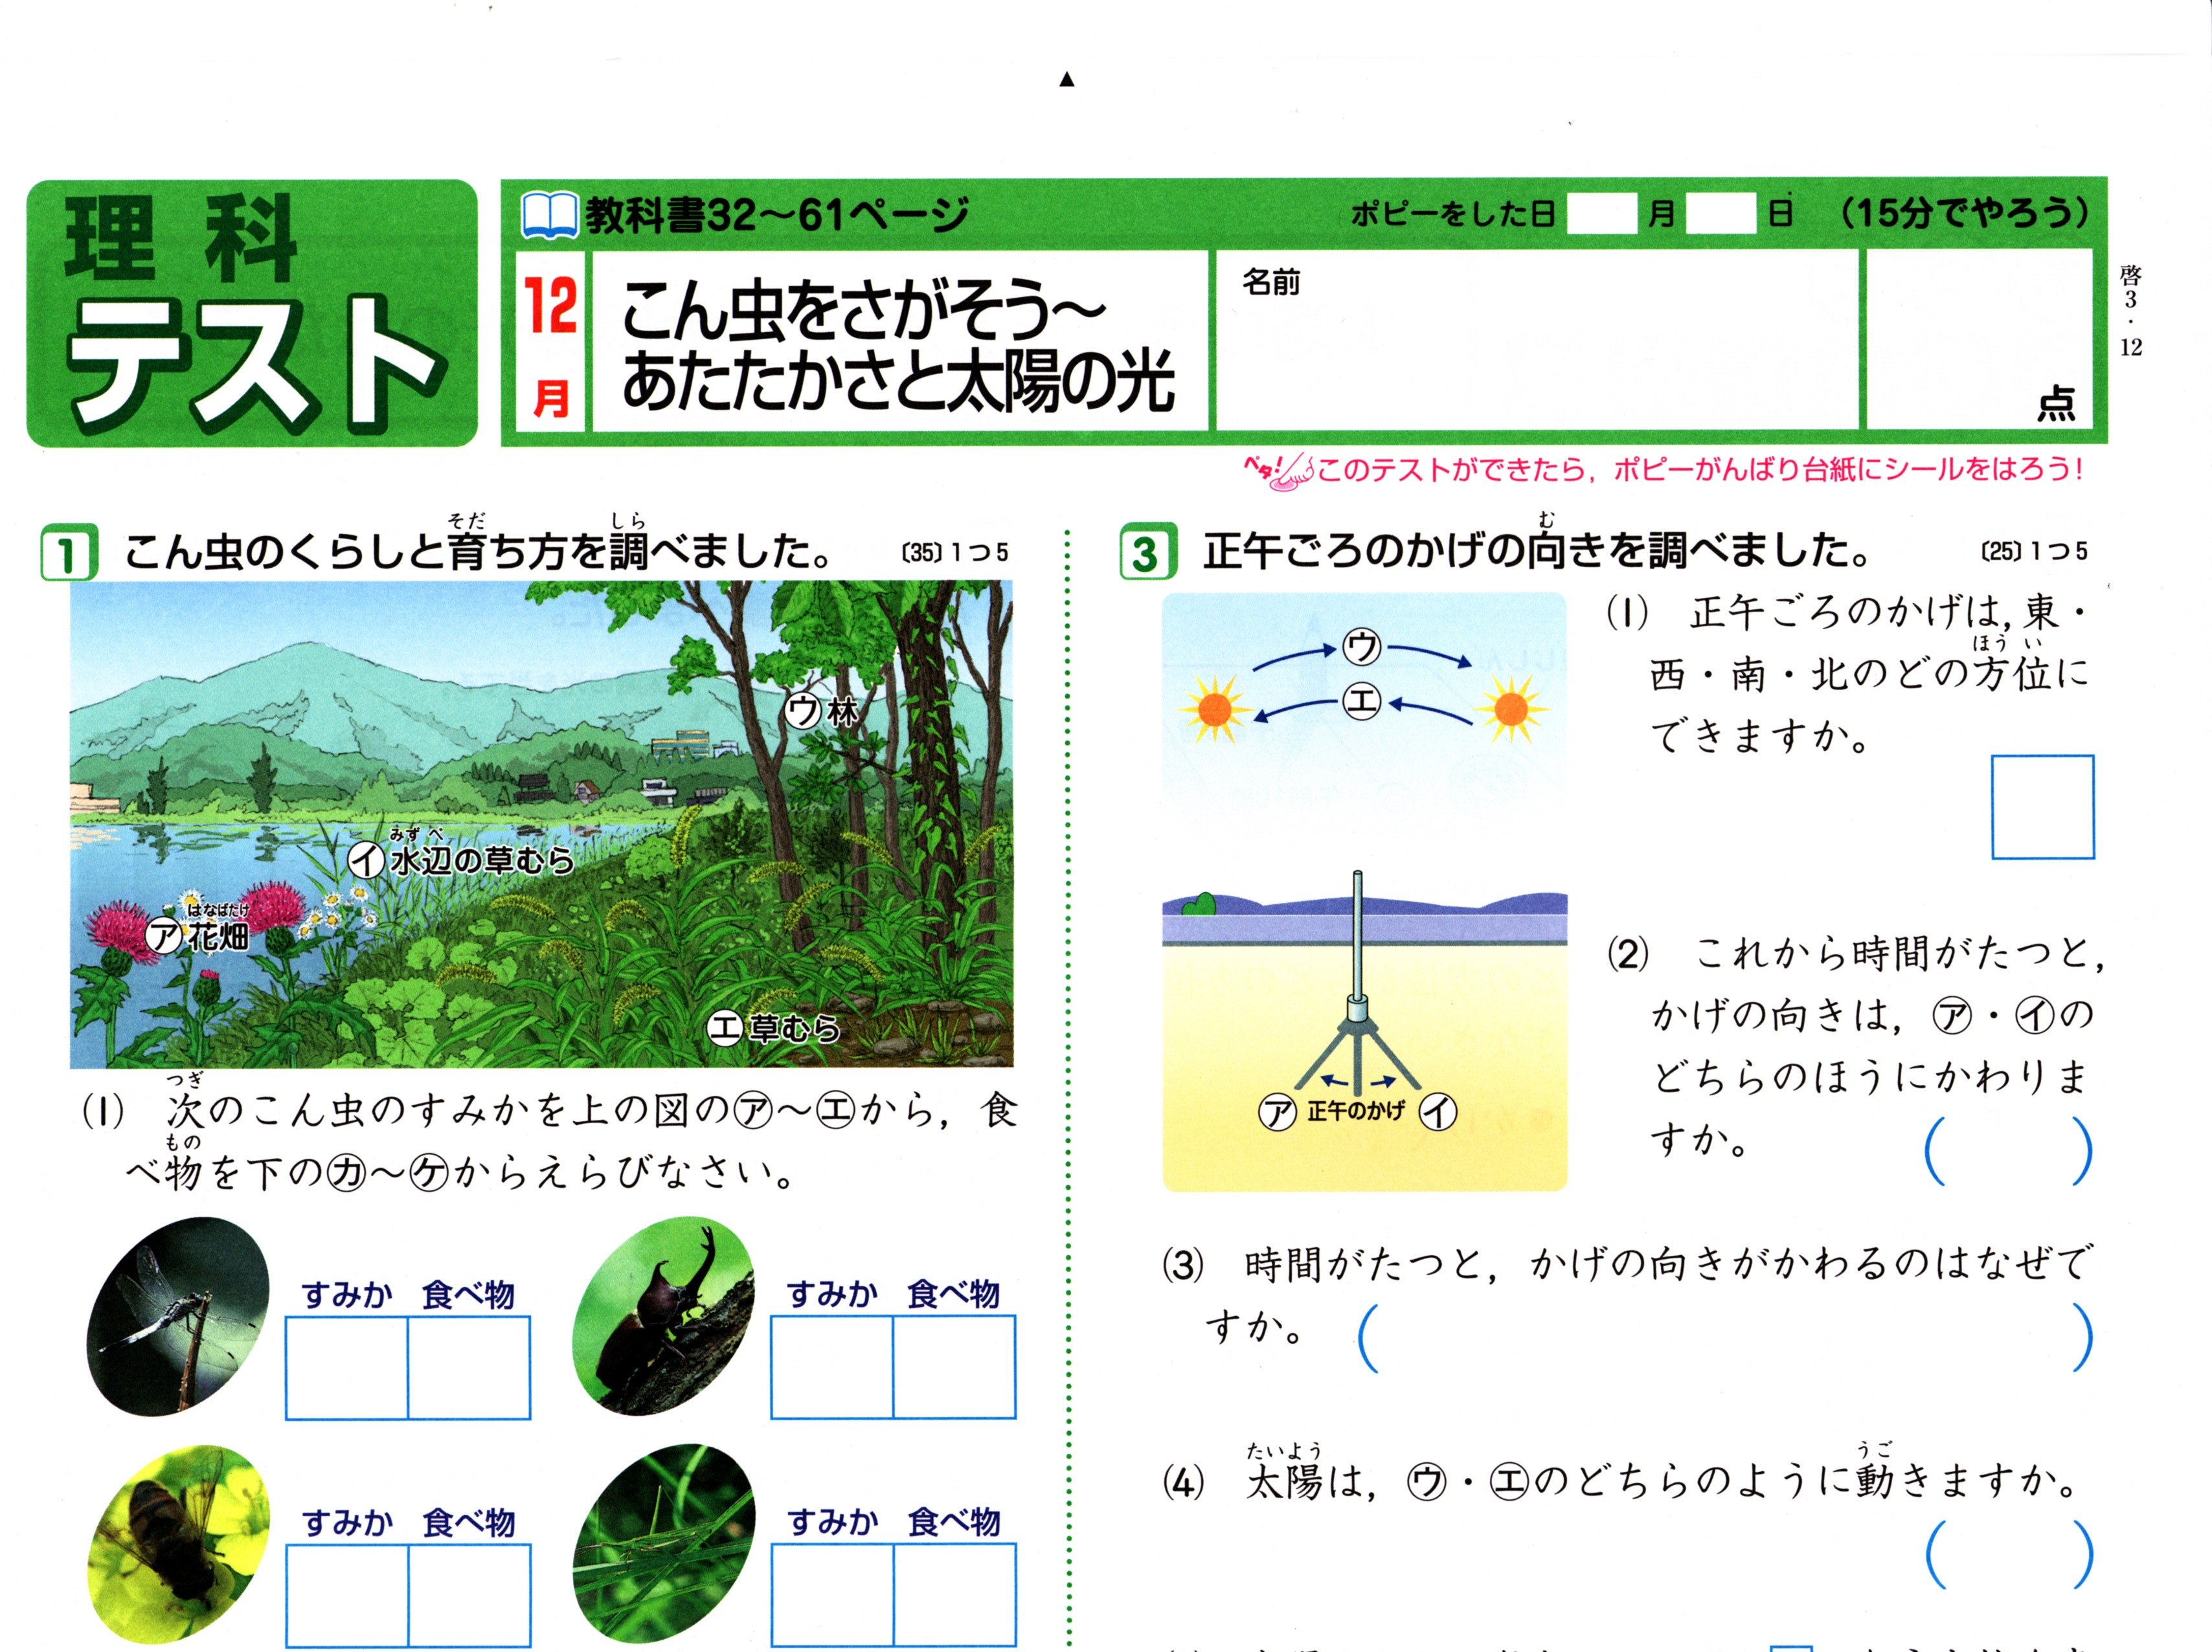Screen dimensions: 2212x1652
Task: Click the square answer box for question 3 (1)
Action: tap(2042, 807)
